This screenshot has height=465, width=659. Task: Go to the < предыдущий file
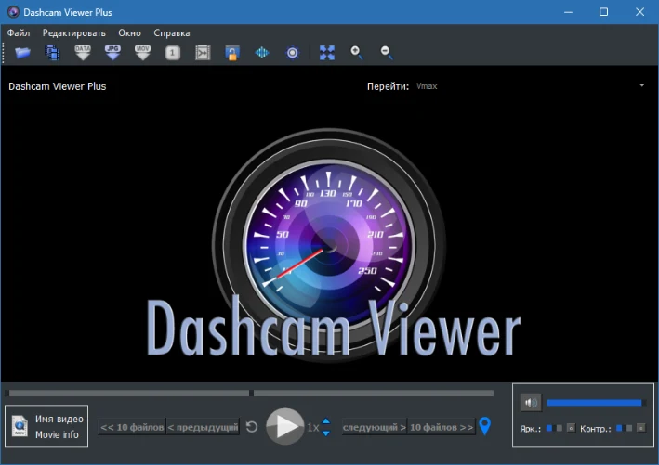203,427
